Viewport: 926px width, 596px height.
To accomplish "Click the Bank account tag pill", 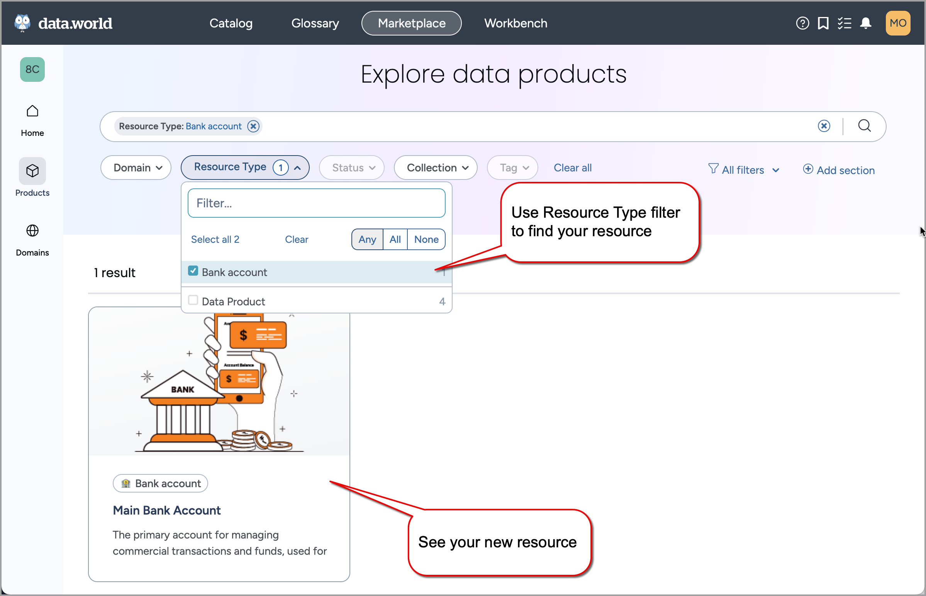I will 160,483.
